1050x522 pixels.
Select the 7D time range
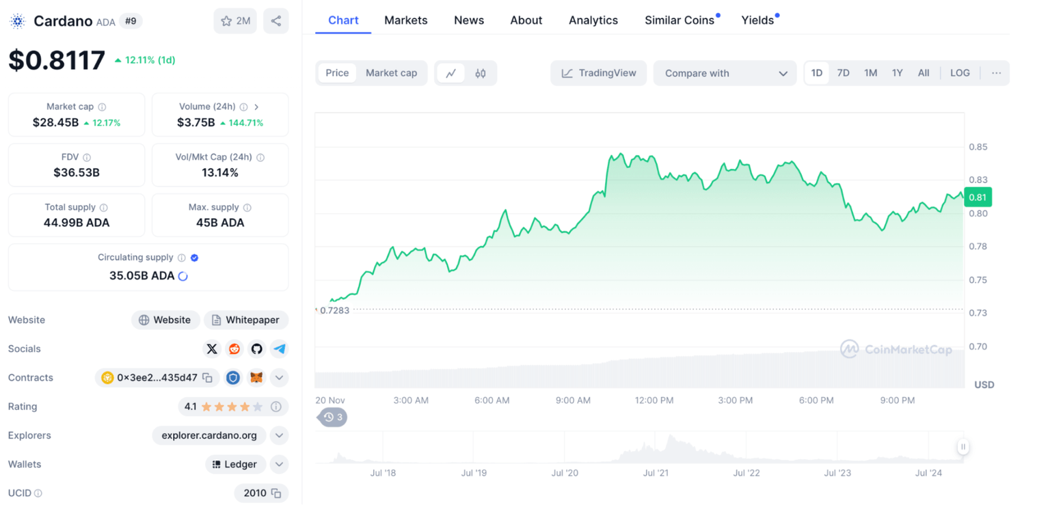coord(844,73)
